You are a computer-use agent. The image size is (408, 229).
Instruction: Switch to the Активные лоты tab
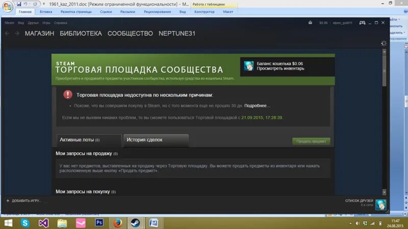click(89, 140)
